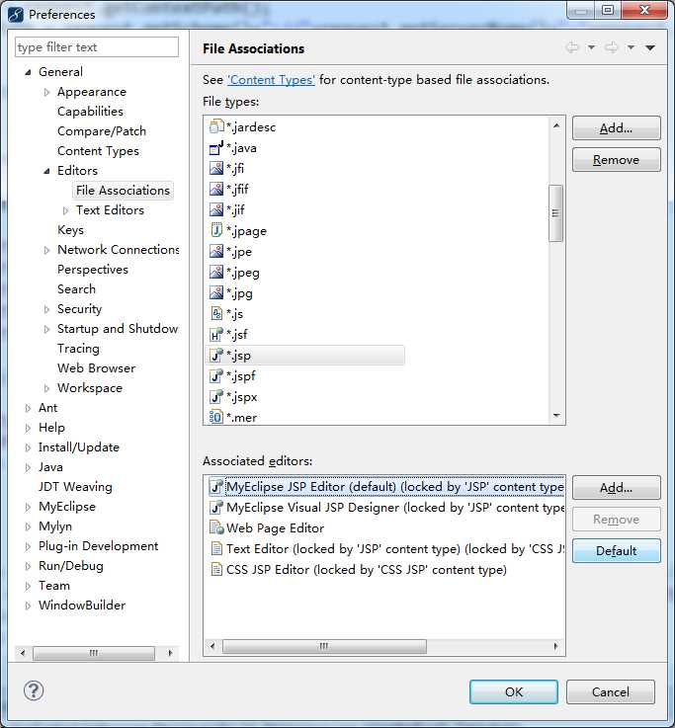Expand the Appearance tree node
675x728 pixels.
click(46, 93)
